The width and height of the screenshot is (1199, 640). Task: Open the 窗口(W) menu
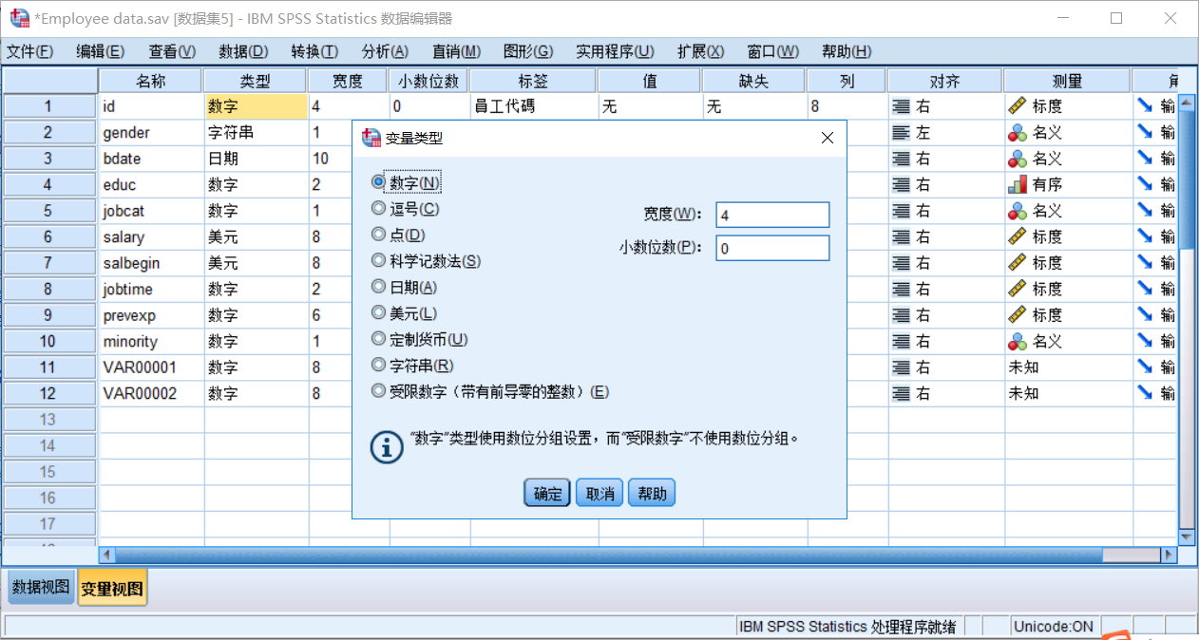coord(773,51)
